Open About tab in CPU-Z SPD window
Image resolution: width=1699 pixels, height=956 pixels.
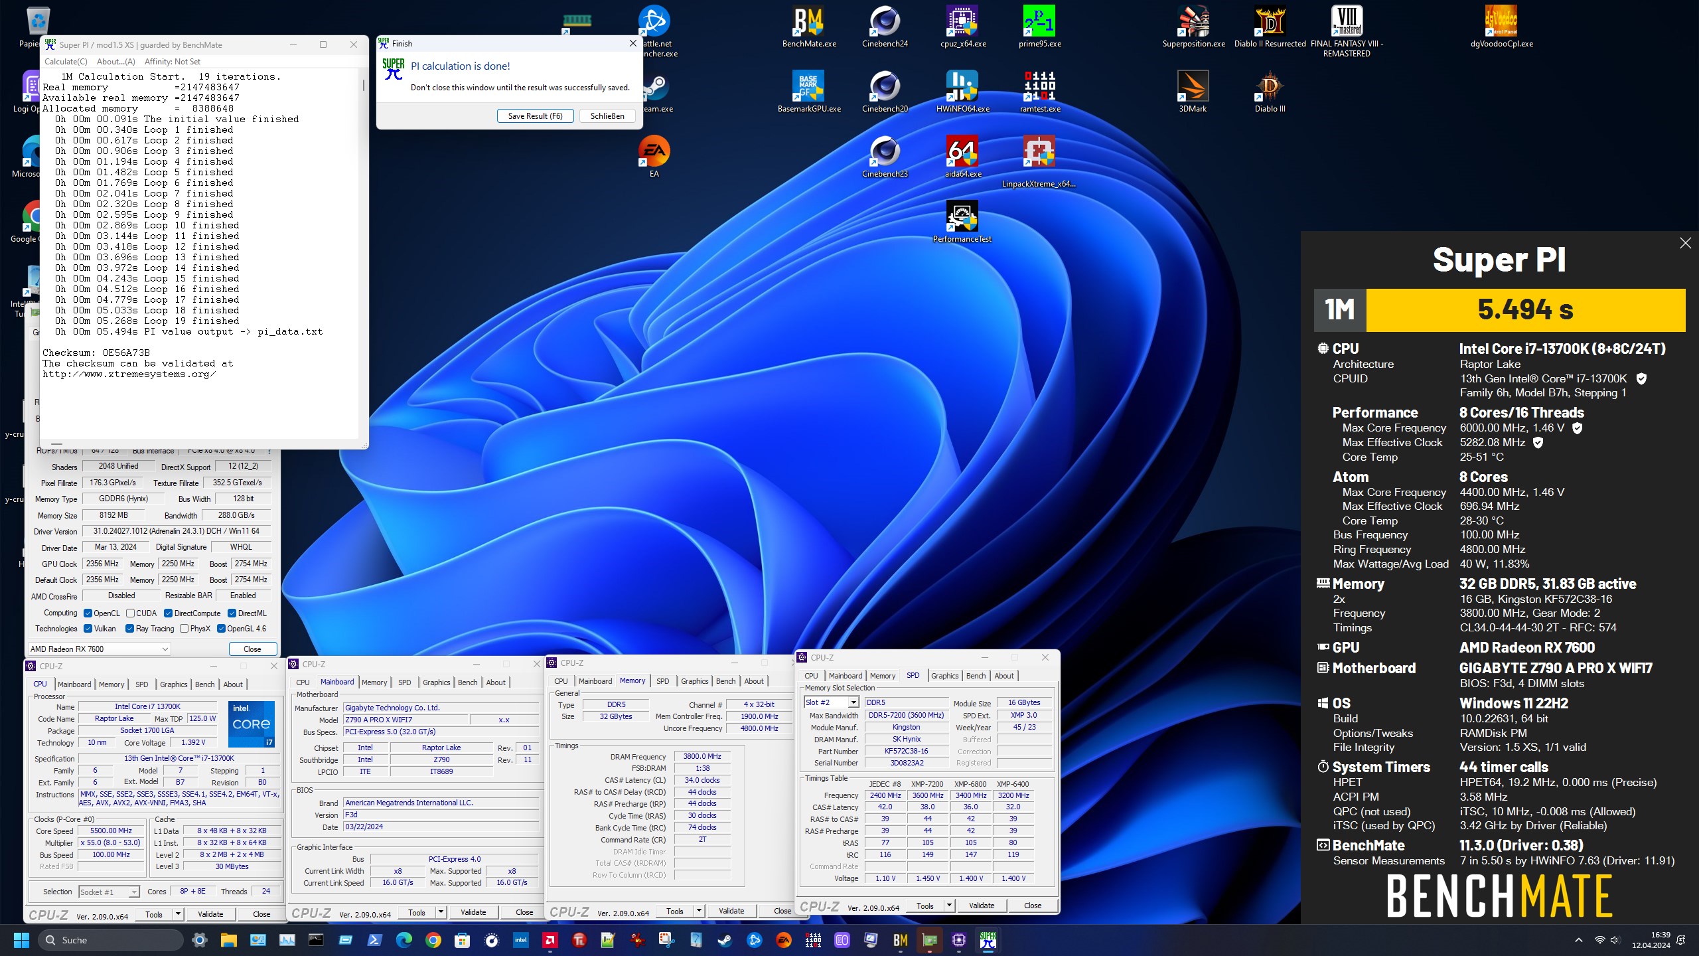click(1004, 675)
